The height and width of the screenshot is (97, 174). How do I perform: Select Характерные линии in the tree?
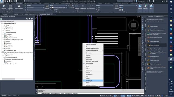(x=11, y=32)
